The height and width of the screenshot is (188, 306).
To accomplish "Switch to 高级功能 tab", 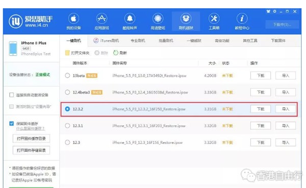I will (x=222, y=41).
